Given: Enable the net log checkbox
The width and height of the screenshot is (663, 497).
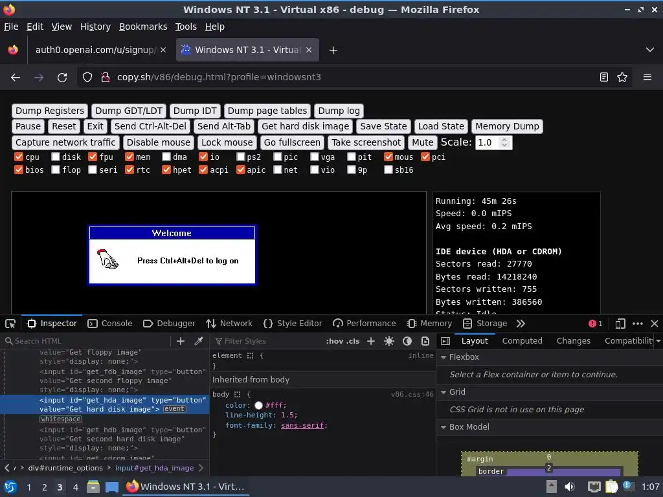Looking at the screenshot, I should point(277,170).
